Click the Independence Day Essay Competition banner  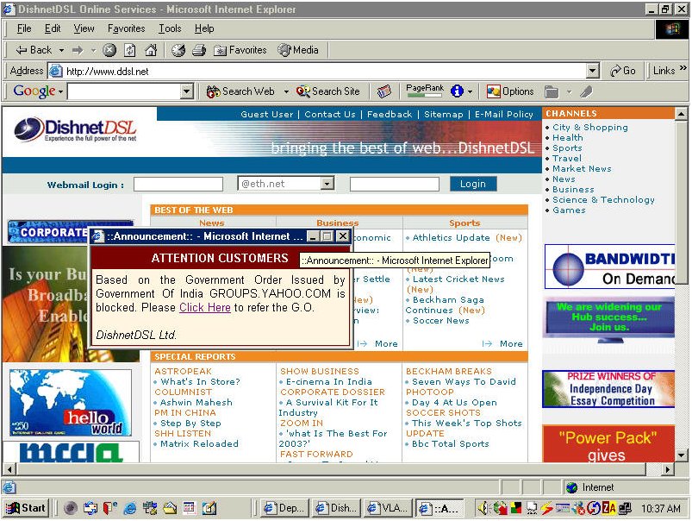pyautogui.click(x=608, y=389)
